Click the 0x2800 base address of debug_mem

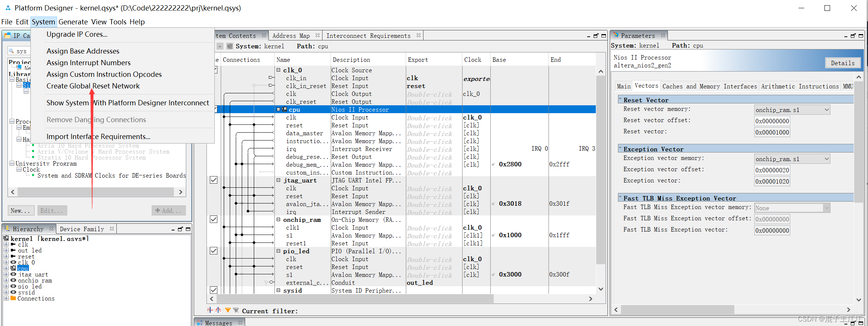pos(510,164)
